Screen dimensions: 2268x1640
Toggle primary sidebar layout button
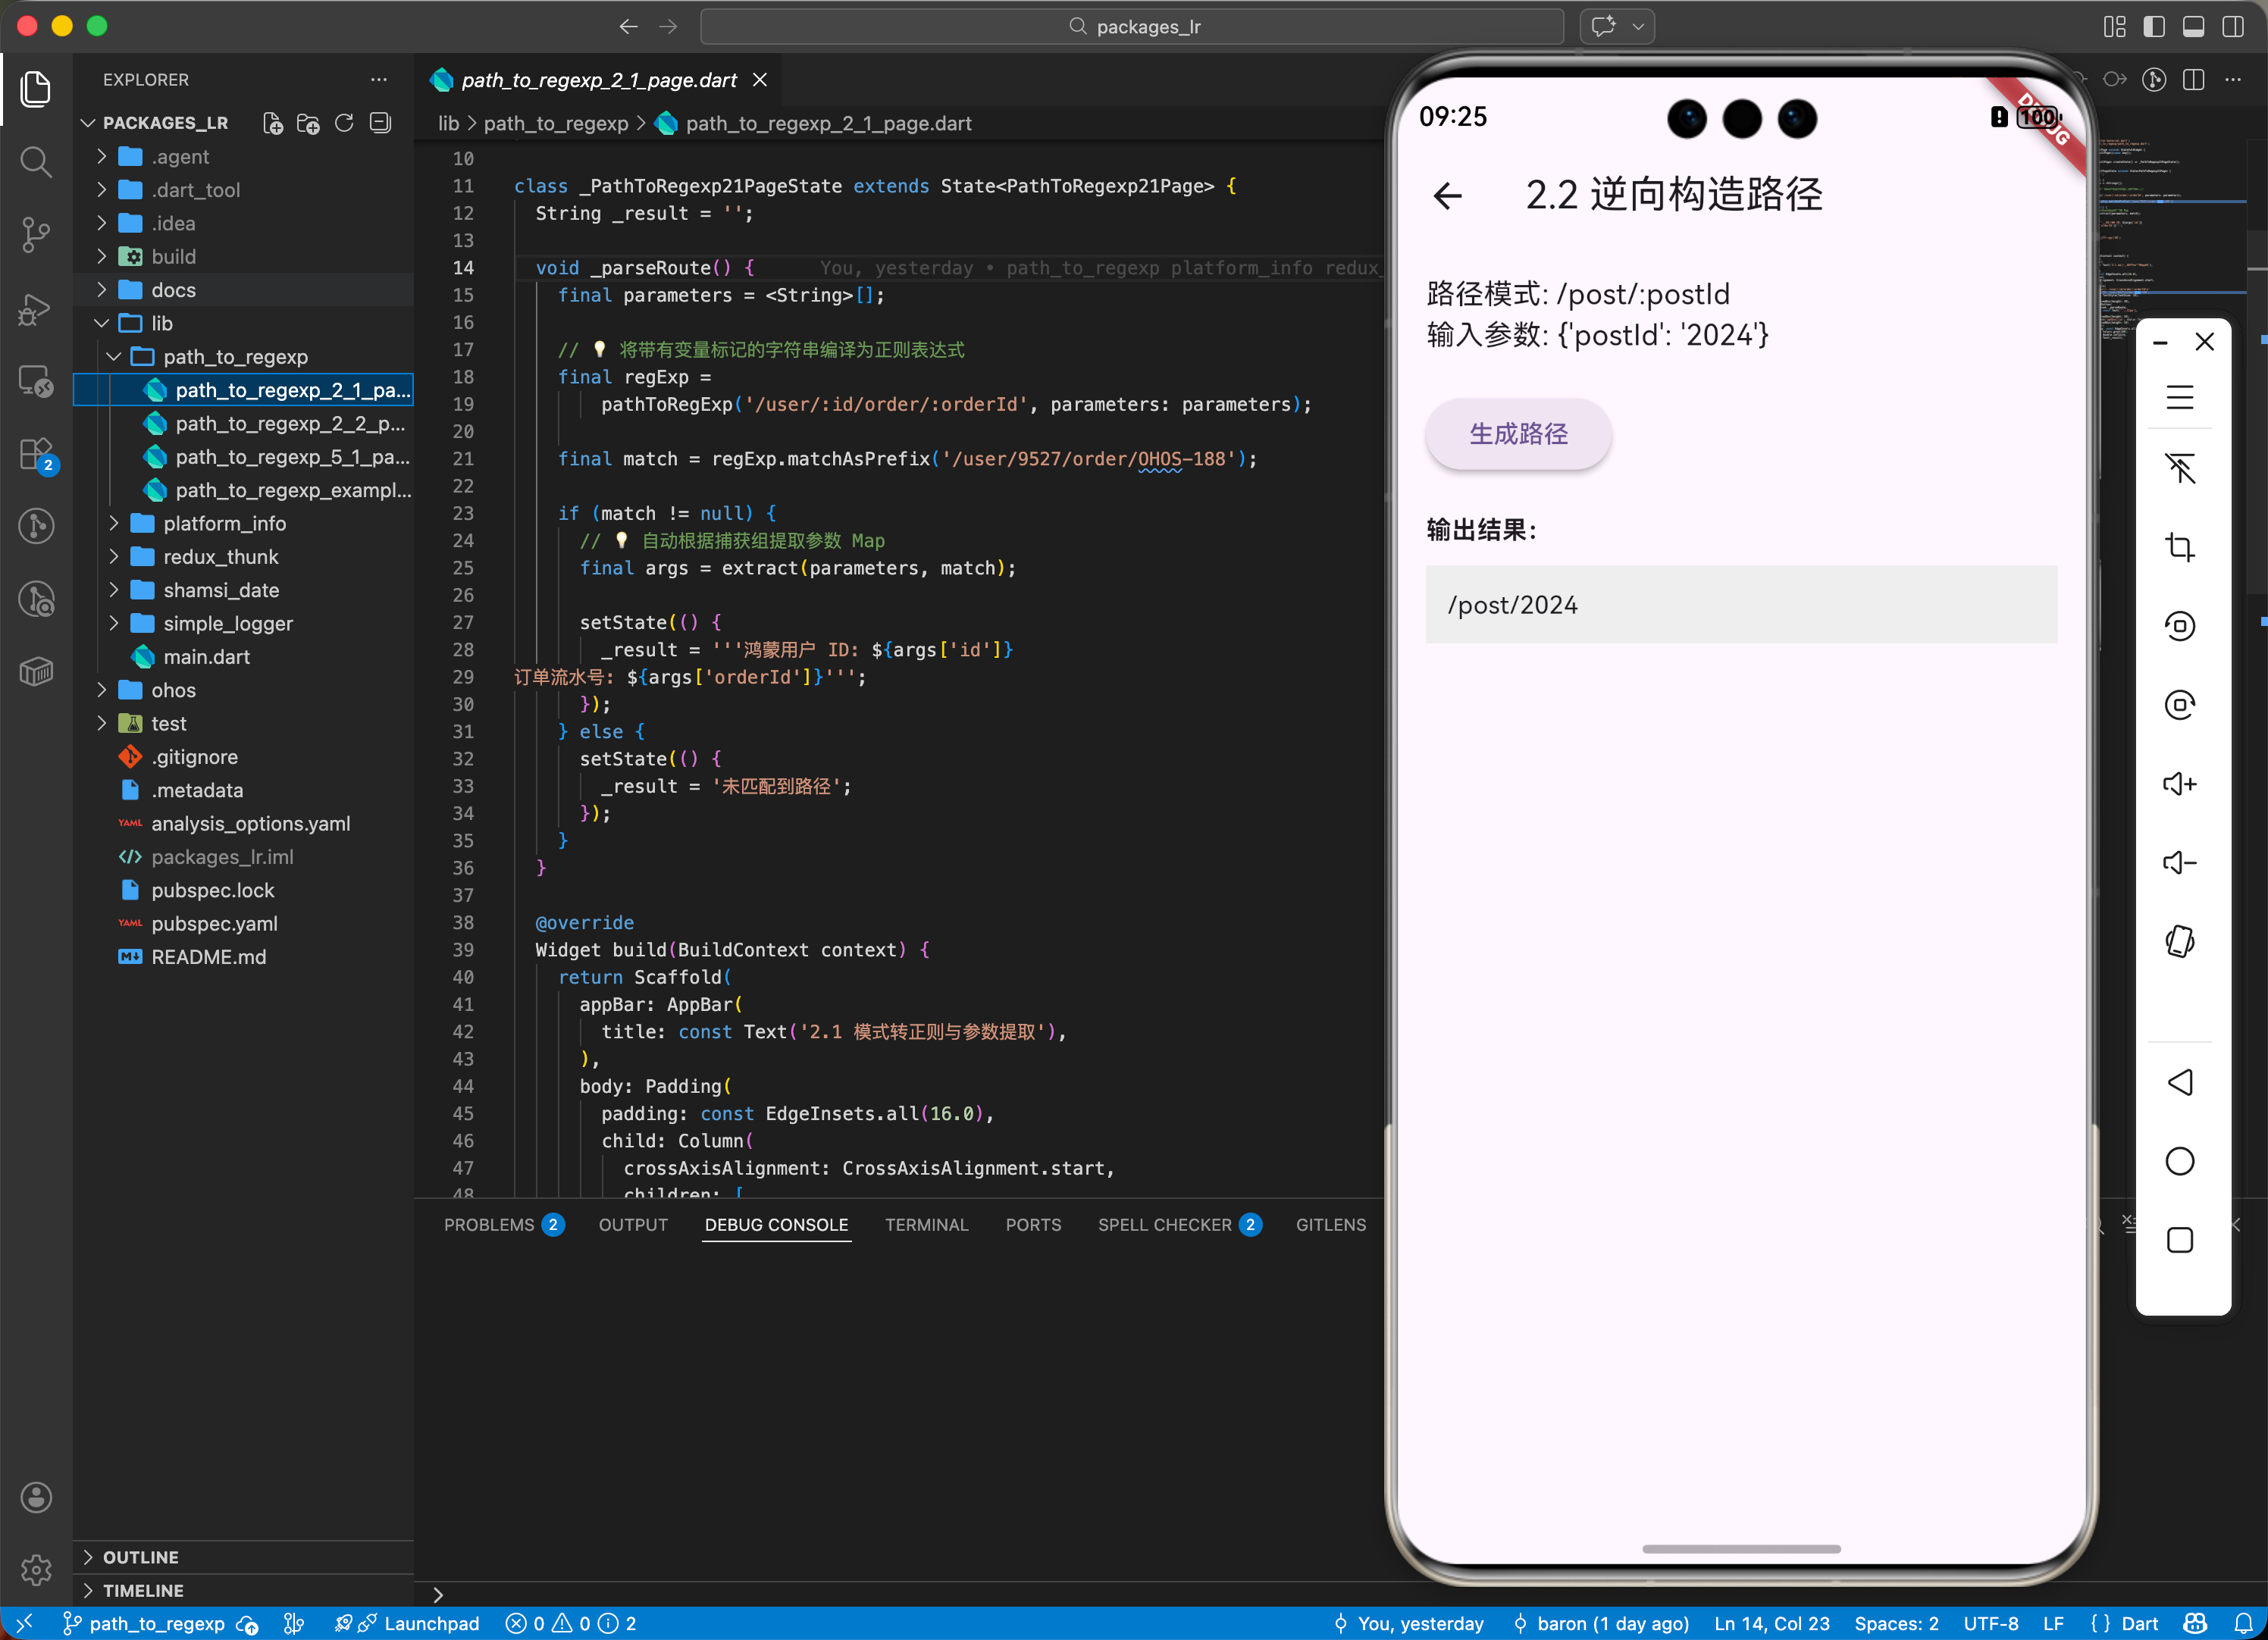2154,26
